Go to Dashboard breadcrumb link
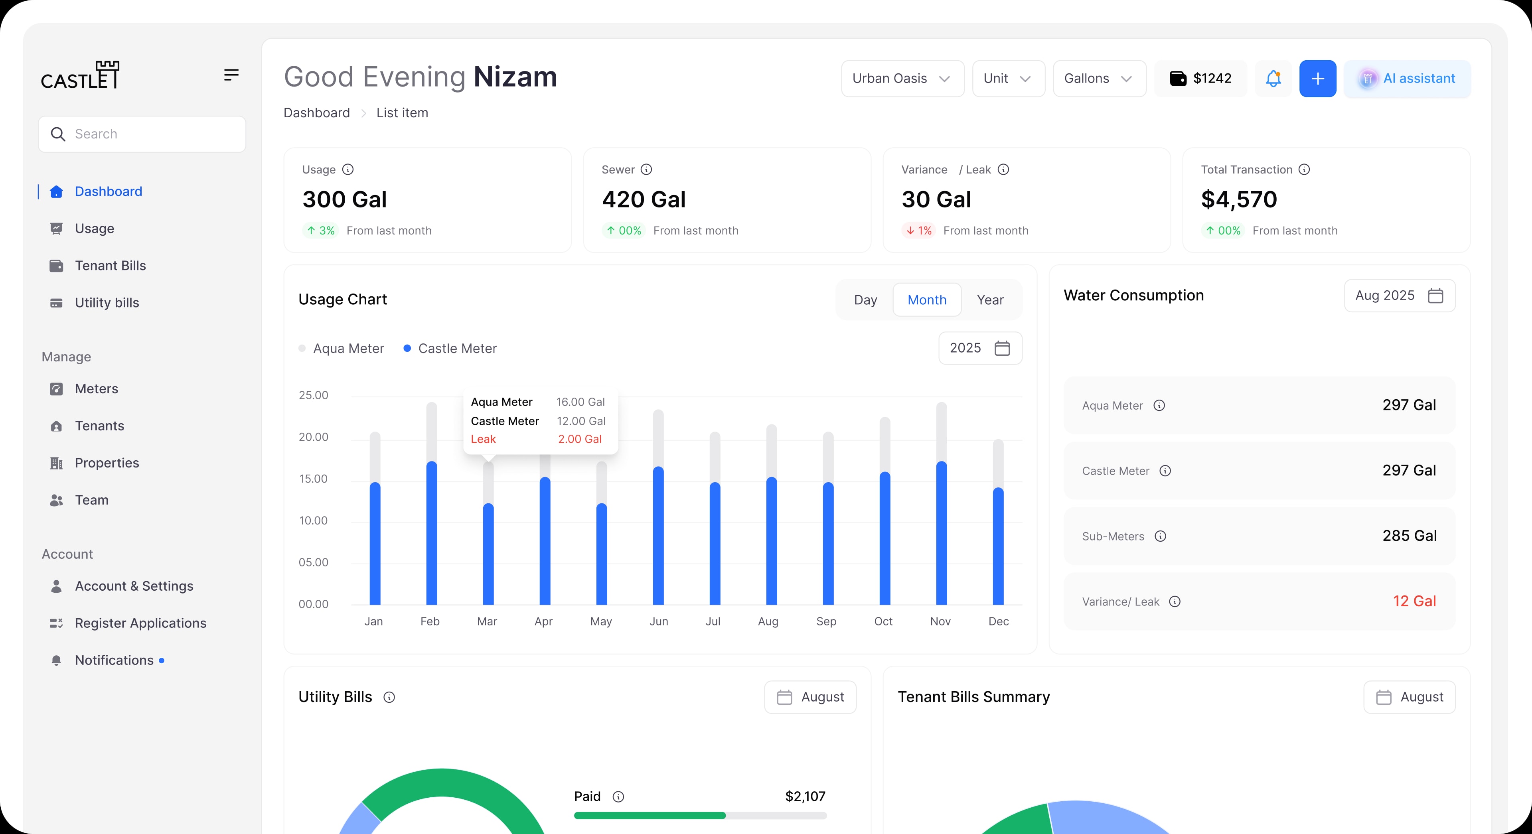This screenshot has height=834, width=1532. tap(316, 113)
